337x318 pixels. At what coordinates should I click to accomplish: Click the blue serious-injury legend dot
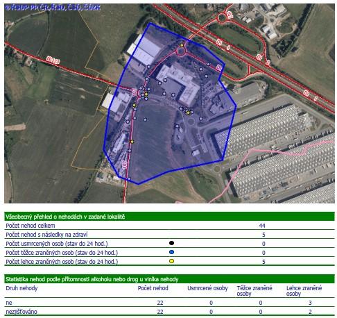click(171, 252)
